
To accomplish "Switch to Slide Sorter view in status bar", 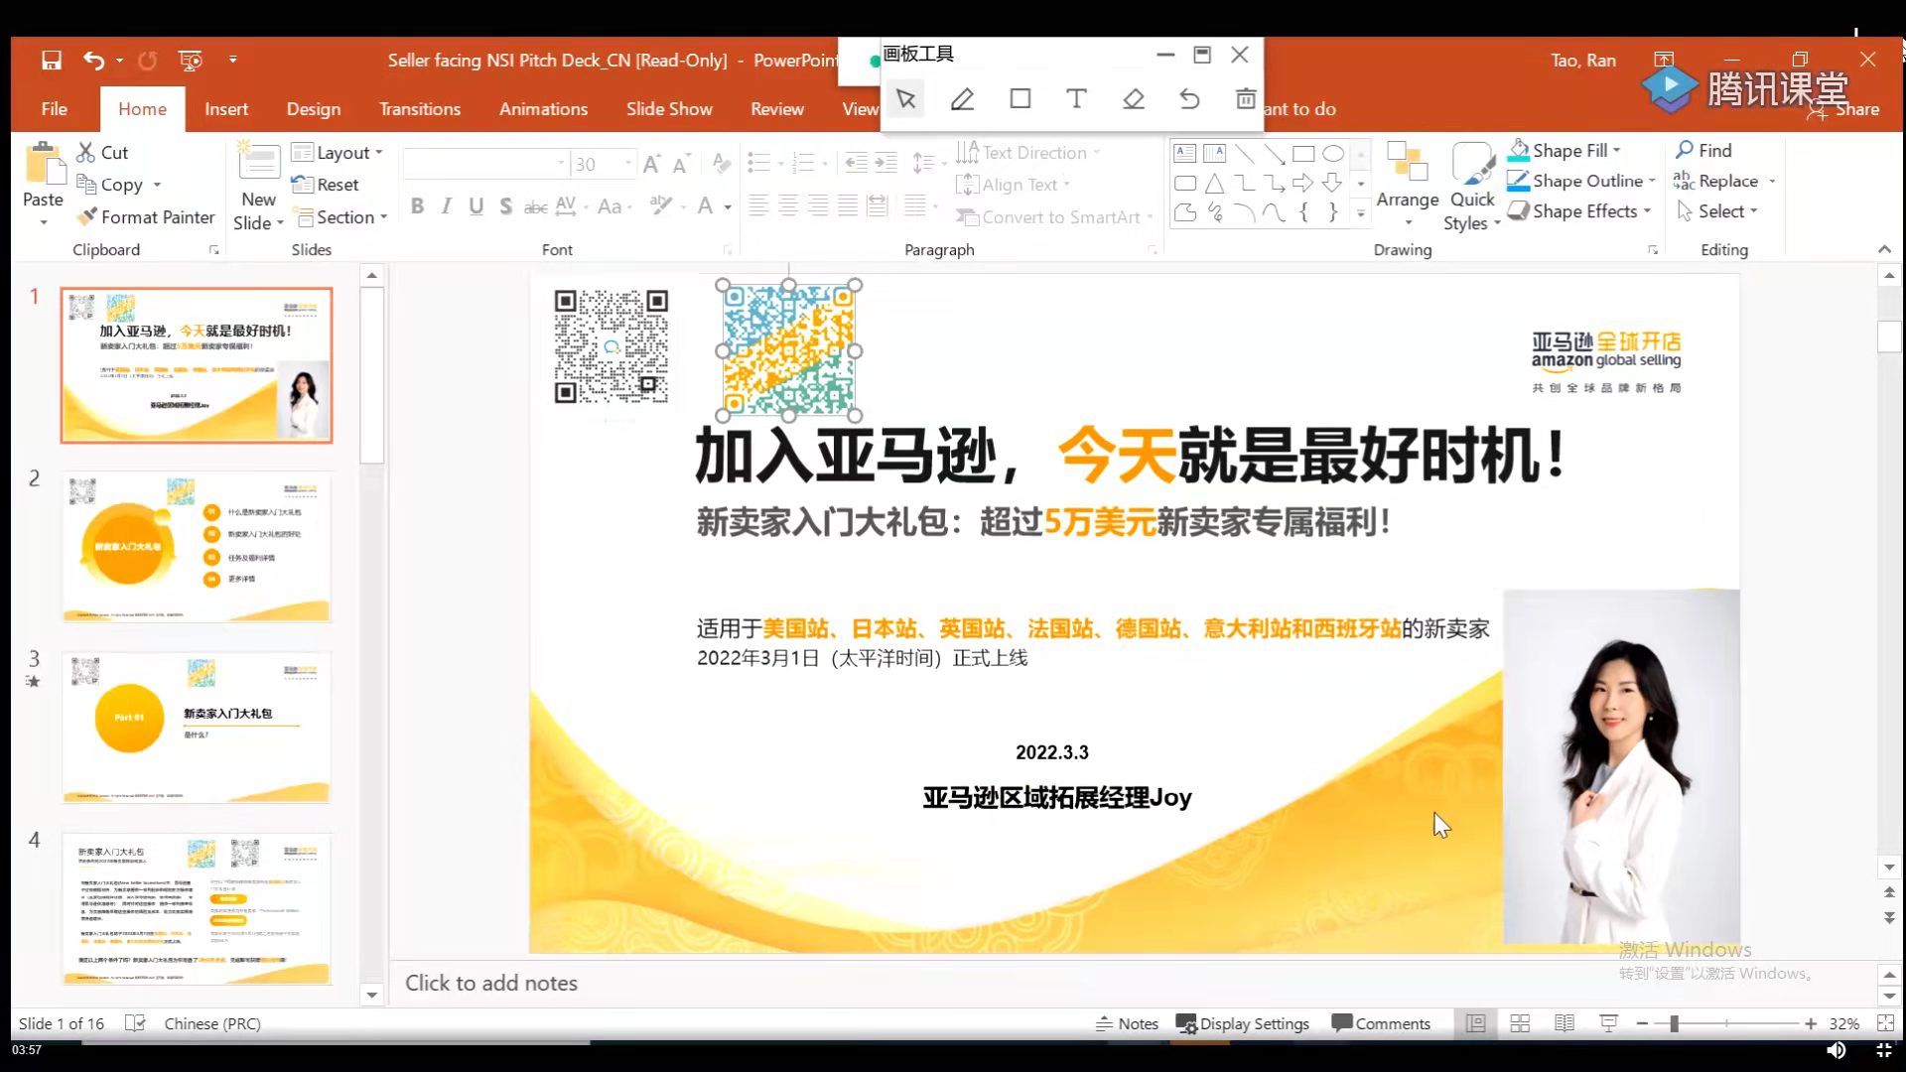I will tap(1521, 1023).
